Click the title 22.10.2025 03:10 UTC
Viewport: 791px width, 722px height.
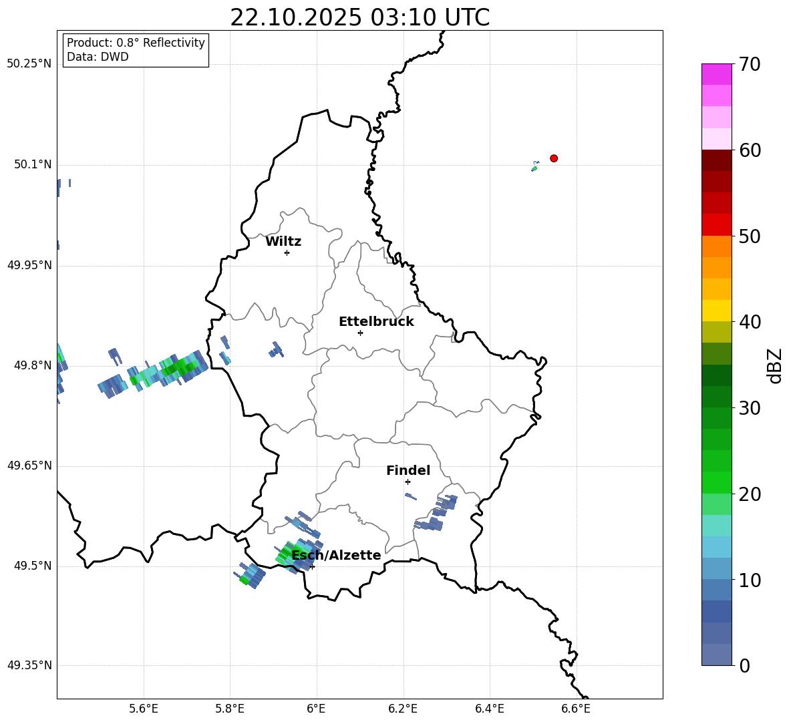coord(359,17)
